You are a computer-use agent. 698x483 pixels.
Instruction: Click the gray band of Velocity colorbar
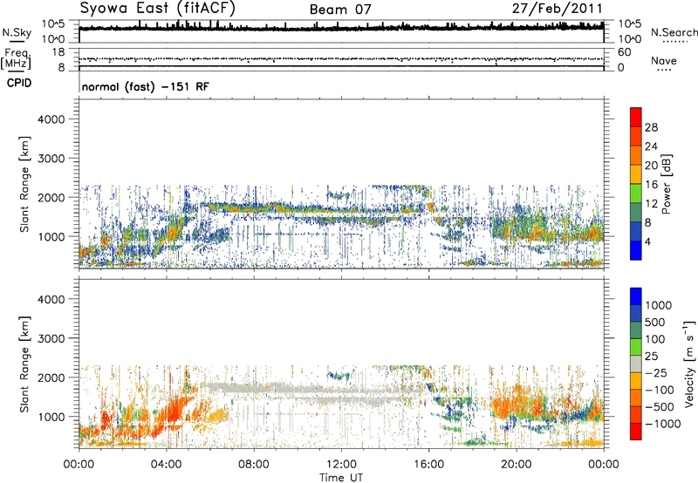pyautogui.click(x=636, y=364)
